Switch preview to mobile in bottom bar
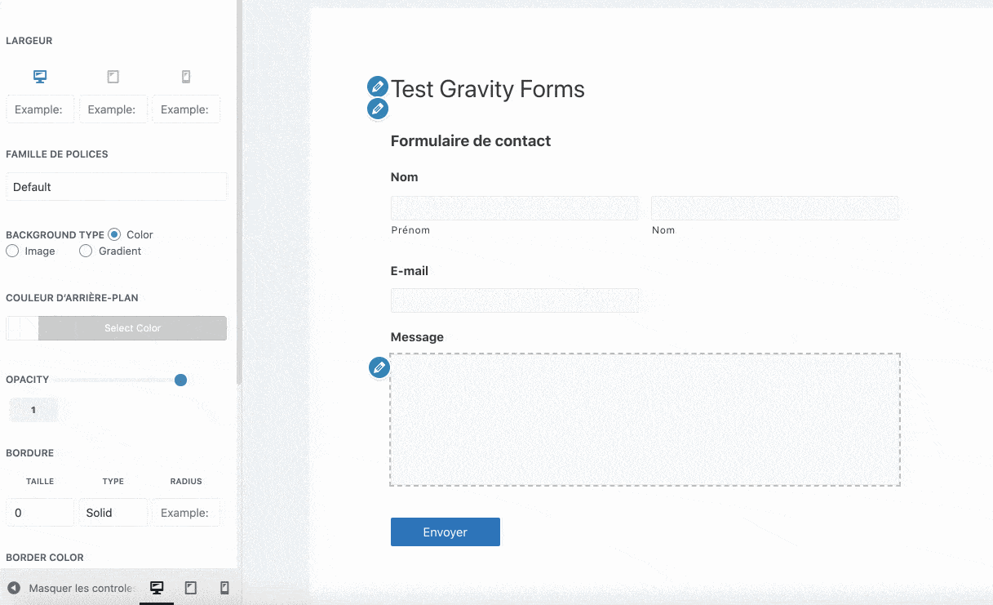This screenshot has height=605, width=993. coord(224,588)
